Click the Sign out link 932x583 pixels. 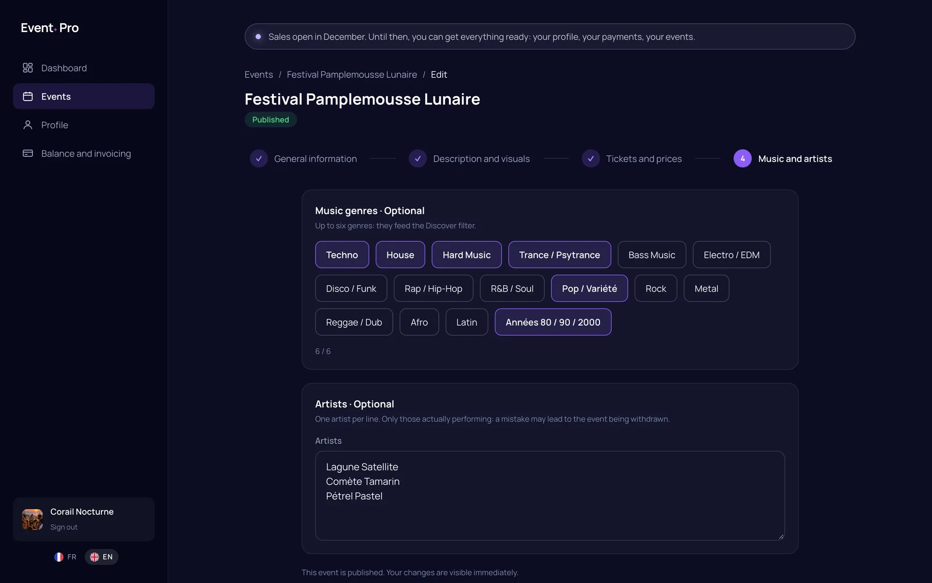(64, 527)
